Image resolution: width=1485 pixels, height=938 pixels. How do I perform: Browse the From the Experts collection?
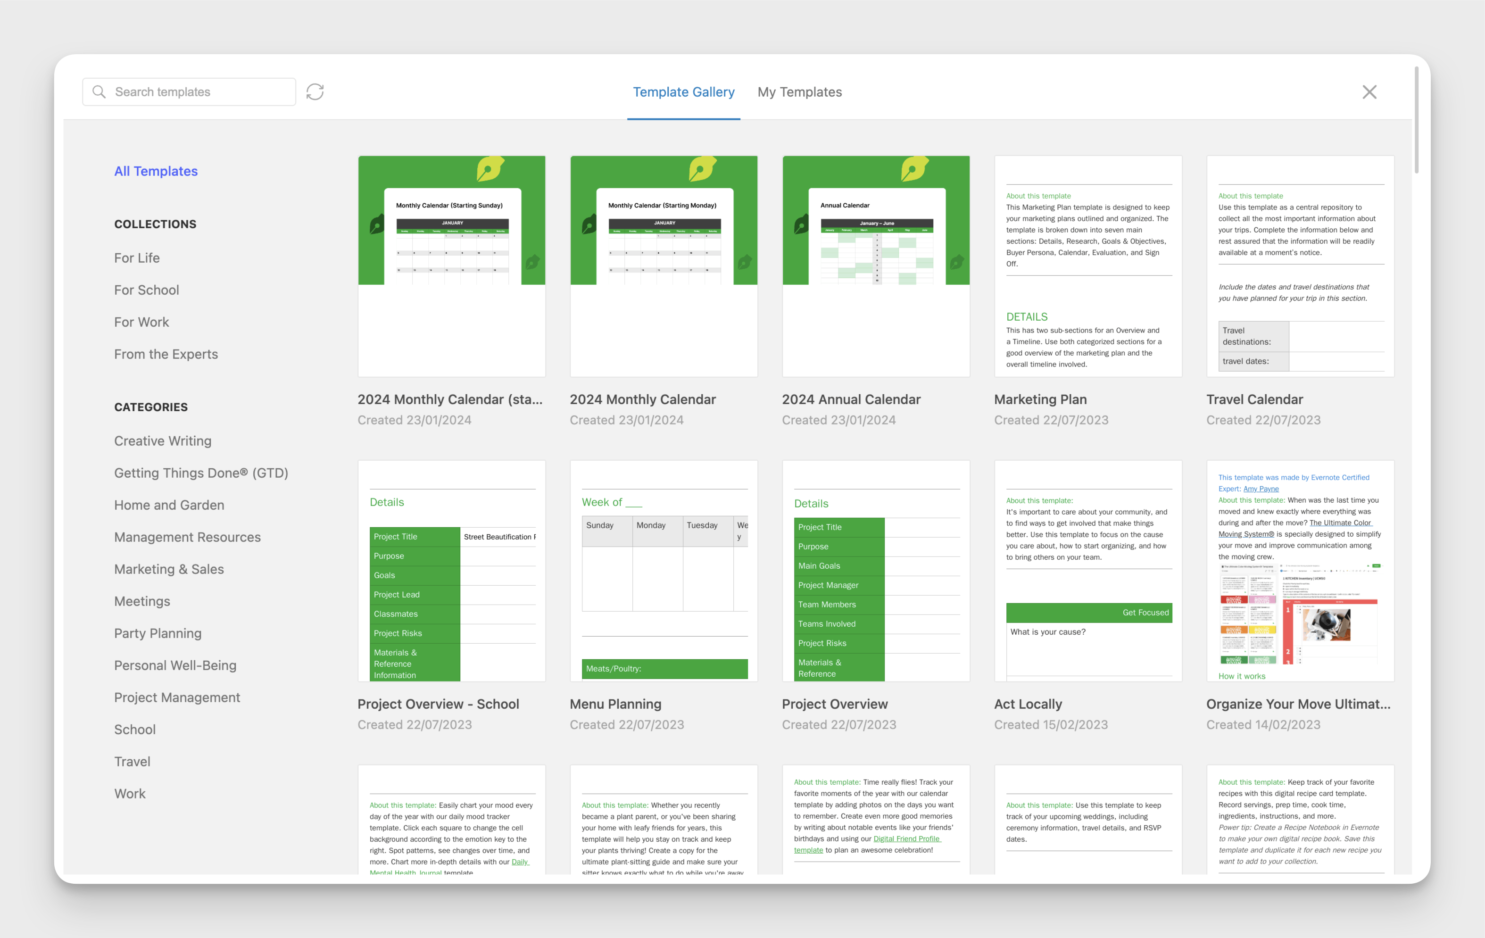166,354
